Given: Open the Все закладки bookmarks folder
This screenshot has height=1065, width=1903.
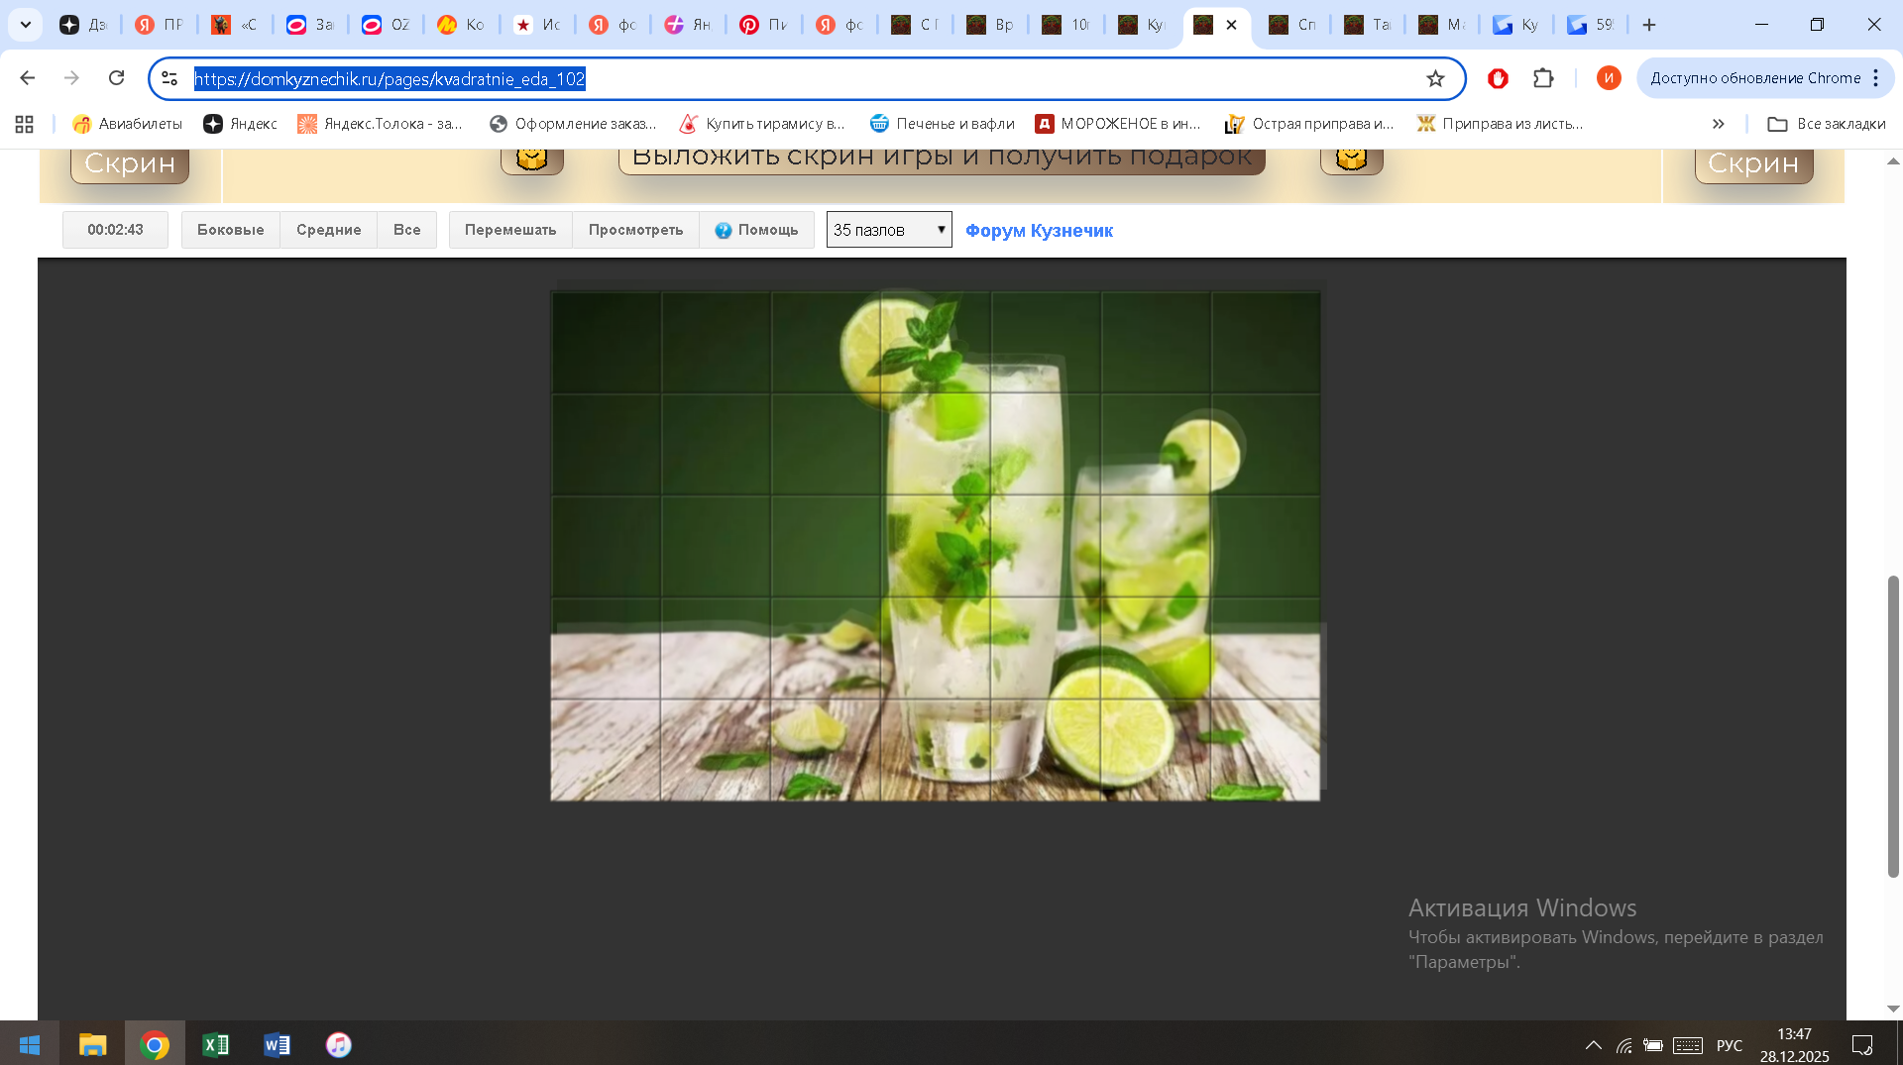Looking at the screenshot, I should pos(1827,124).
